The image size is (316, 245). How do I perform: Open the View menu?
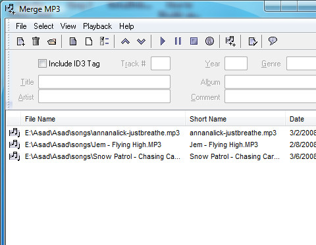click(68, 26)
